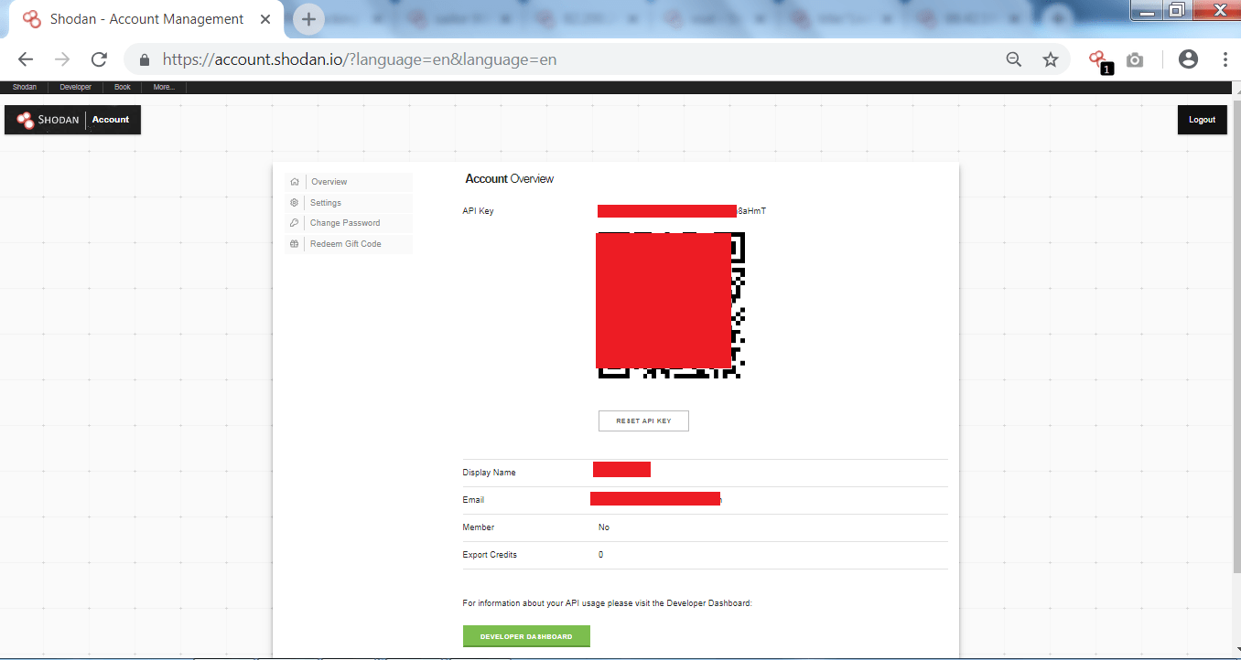The image size is (1241, 660).
Task: Click the API key QR code image
Action: click(x=671, y=305)
